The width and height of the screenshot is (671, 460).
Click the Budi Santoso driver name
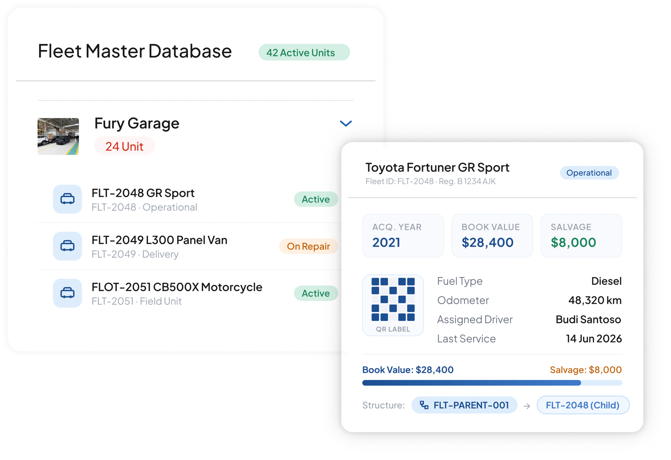[x=588, y=319]
